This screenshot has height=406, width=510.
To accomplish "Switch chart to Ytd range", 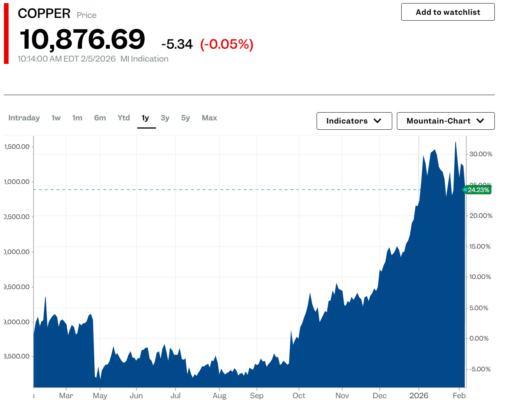I will pyautogui.click(x=124, y=118).
